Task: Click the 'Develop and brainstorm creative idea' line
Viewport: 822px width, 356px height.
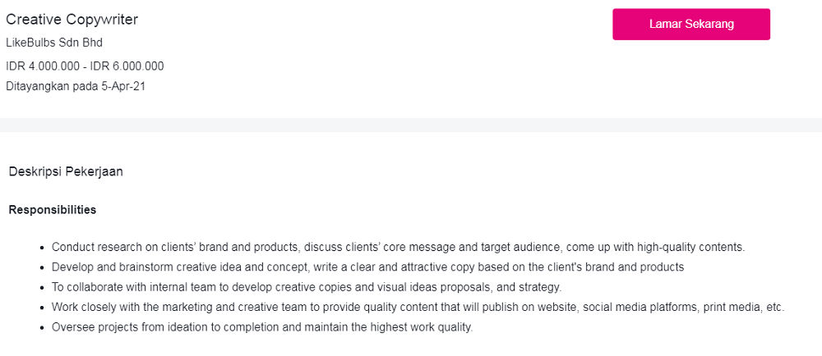Action: (367, 267)
